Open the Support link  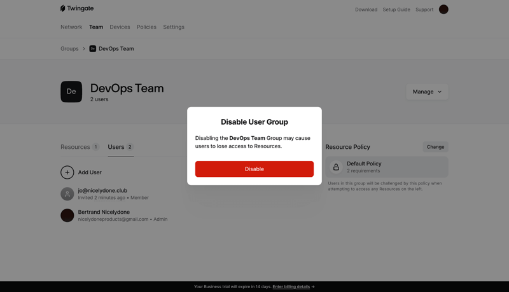pos(424,10)
